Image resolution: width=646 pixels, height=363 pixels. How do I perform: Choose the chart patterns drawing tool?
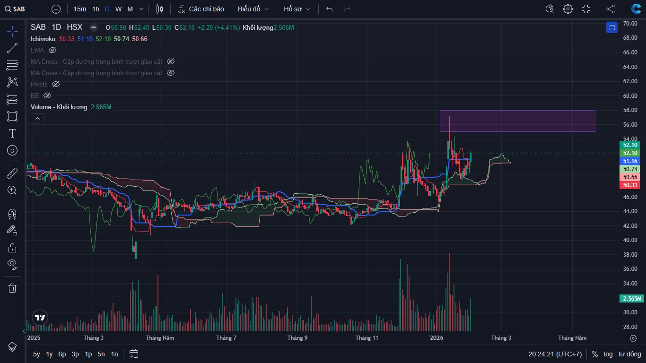(12, 82)
